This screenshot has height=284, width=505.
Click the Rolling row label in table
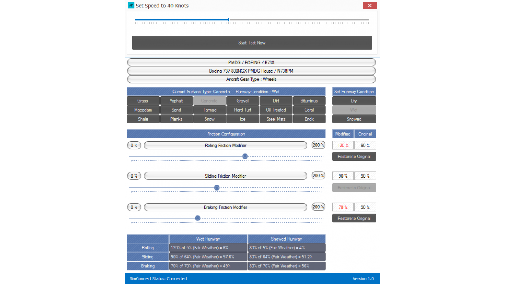(x=148, y=248)
